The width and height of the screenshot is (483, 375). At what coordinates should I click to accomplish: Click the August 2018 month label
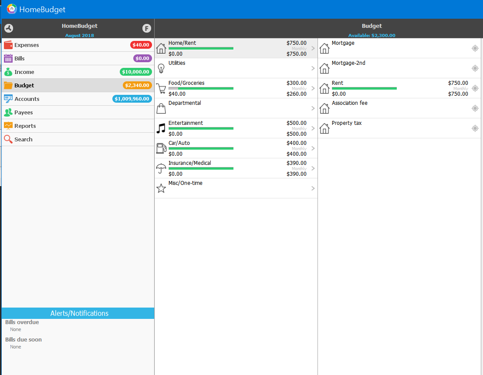click(79, 35)
